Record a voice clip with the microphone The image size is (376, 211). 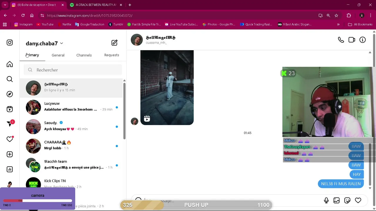point(326,200)
